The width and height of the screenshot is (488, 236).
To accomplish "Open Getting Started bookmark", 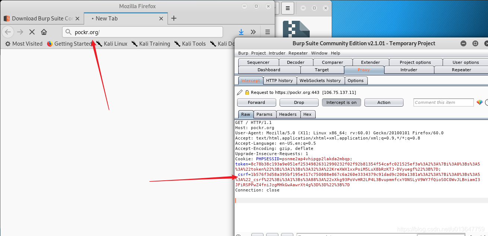I will click(69, 44).
